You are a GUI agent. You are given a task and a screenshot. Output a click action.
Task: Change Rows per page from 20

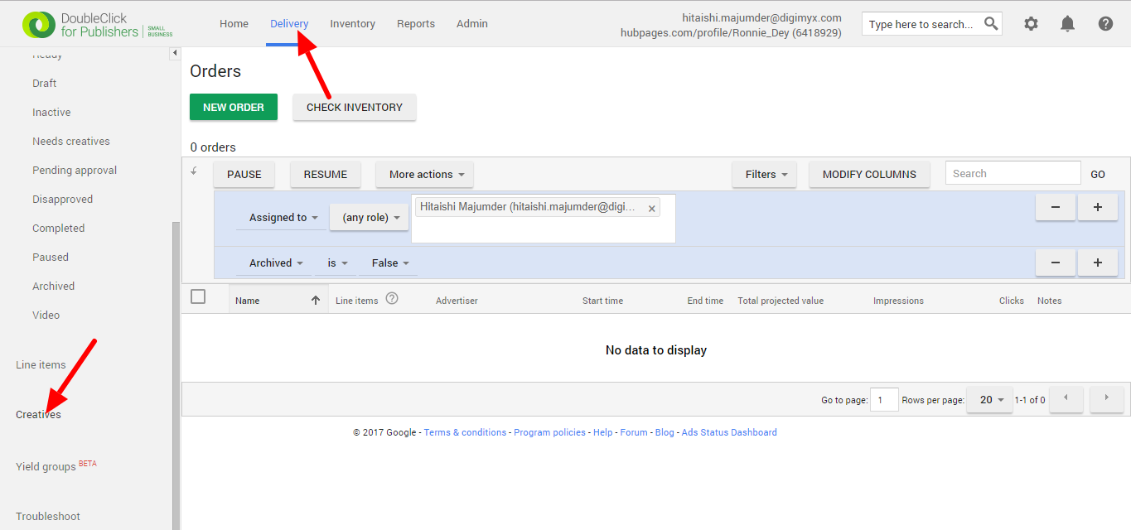989,399
